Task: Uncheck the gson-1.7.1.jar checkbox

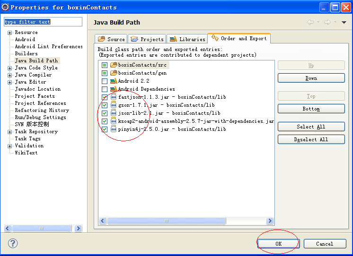Action: [x=105, y=105]
